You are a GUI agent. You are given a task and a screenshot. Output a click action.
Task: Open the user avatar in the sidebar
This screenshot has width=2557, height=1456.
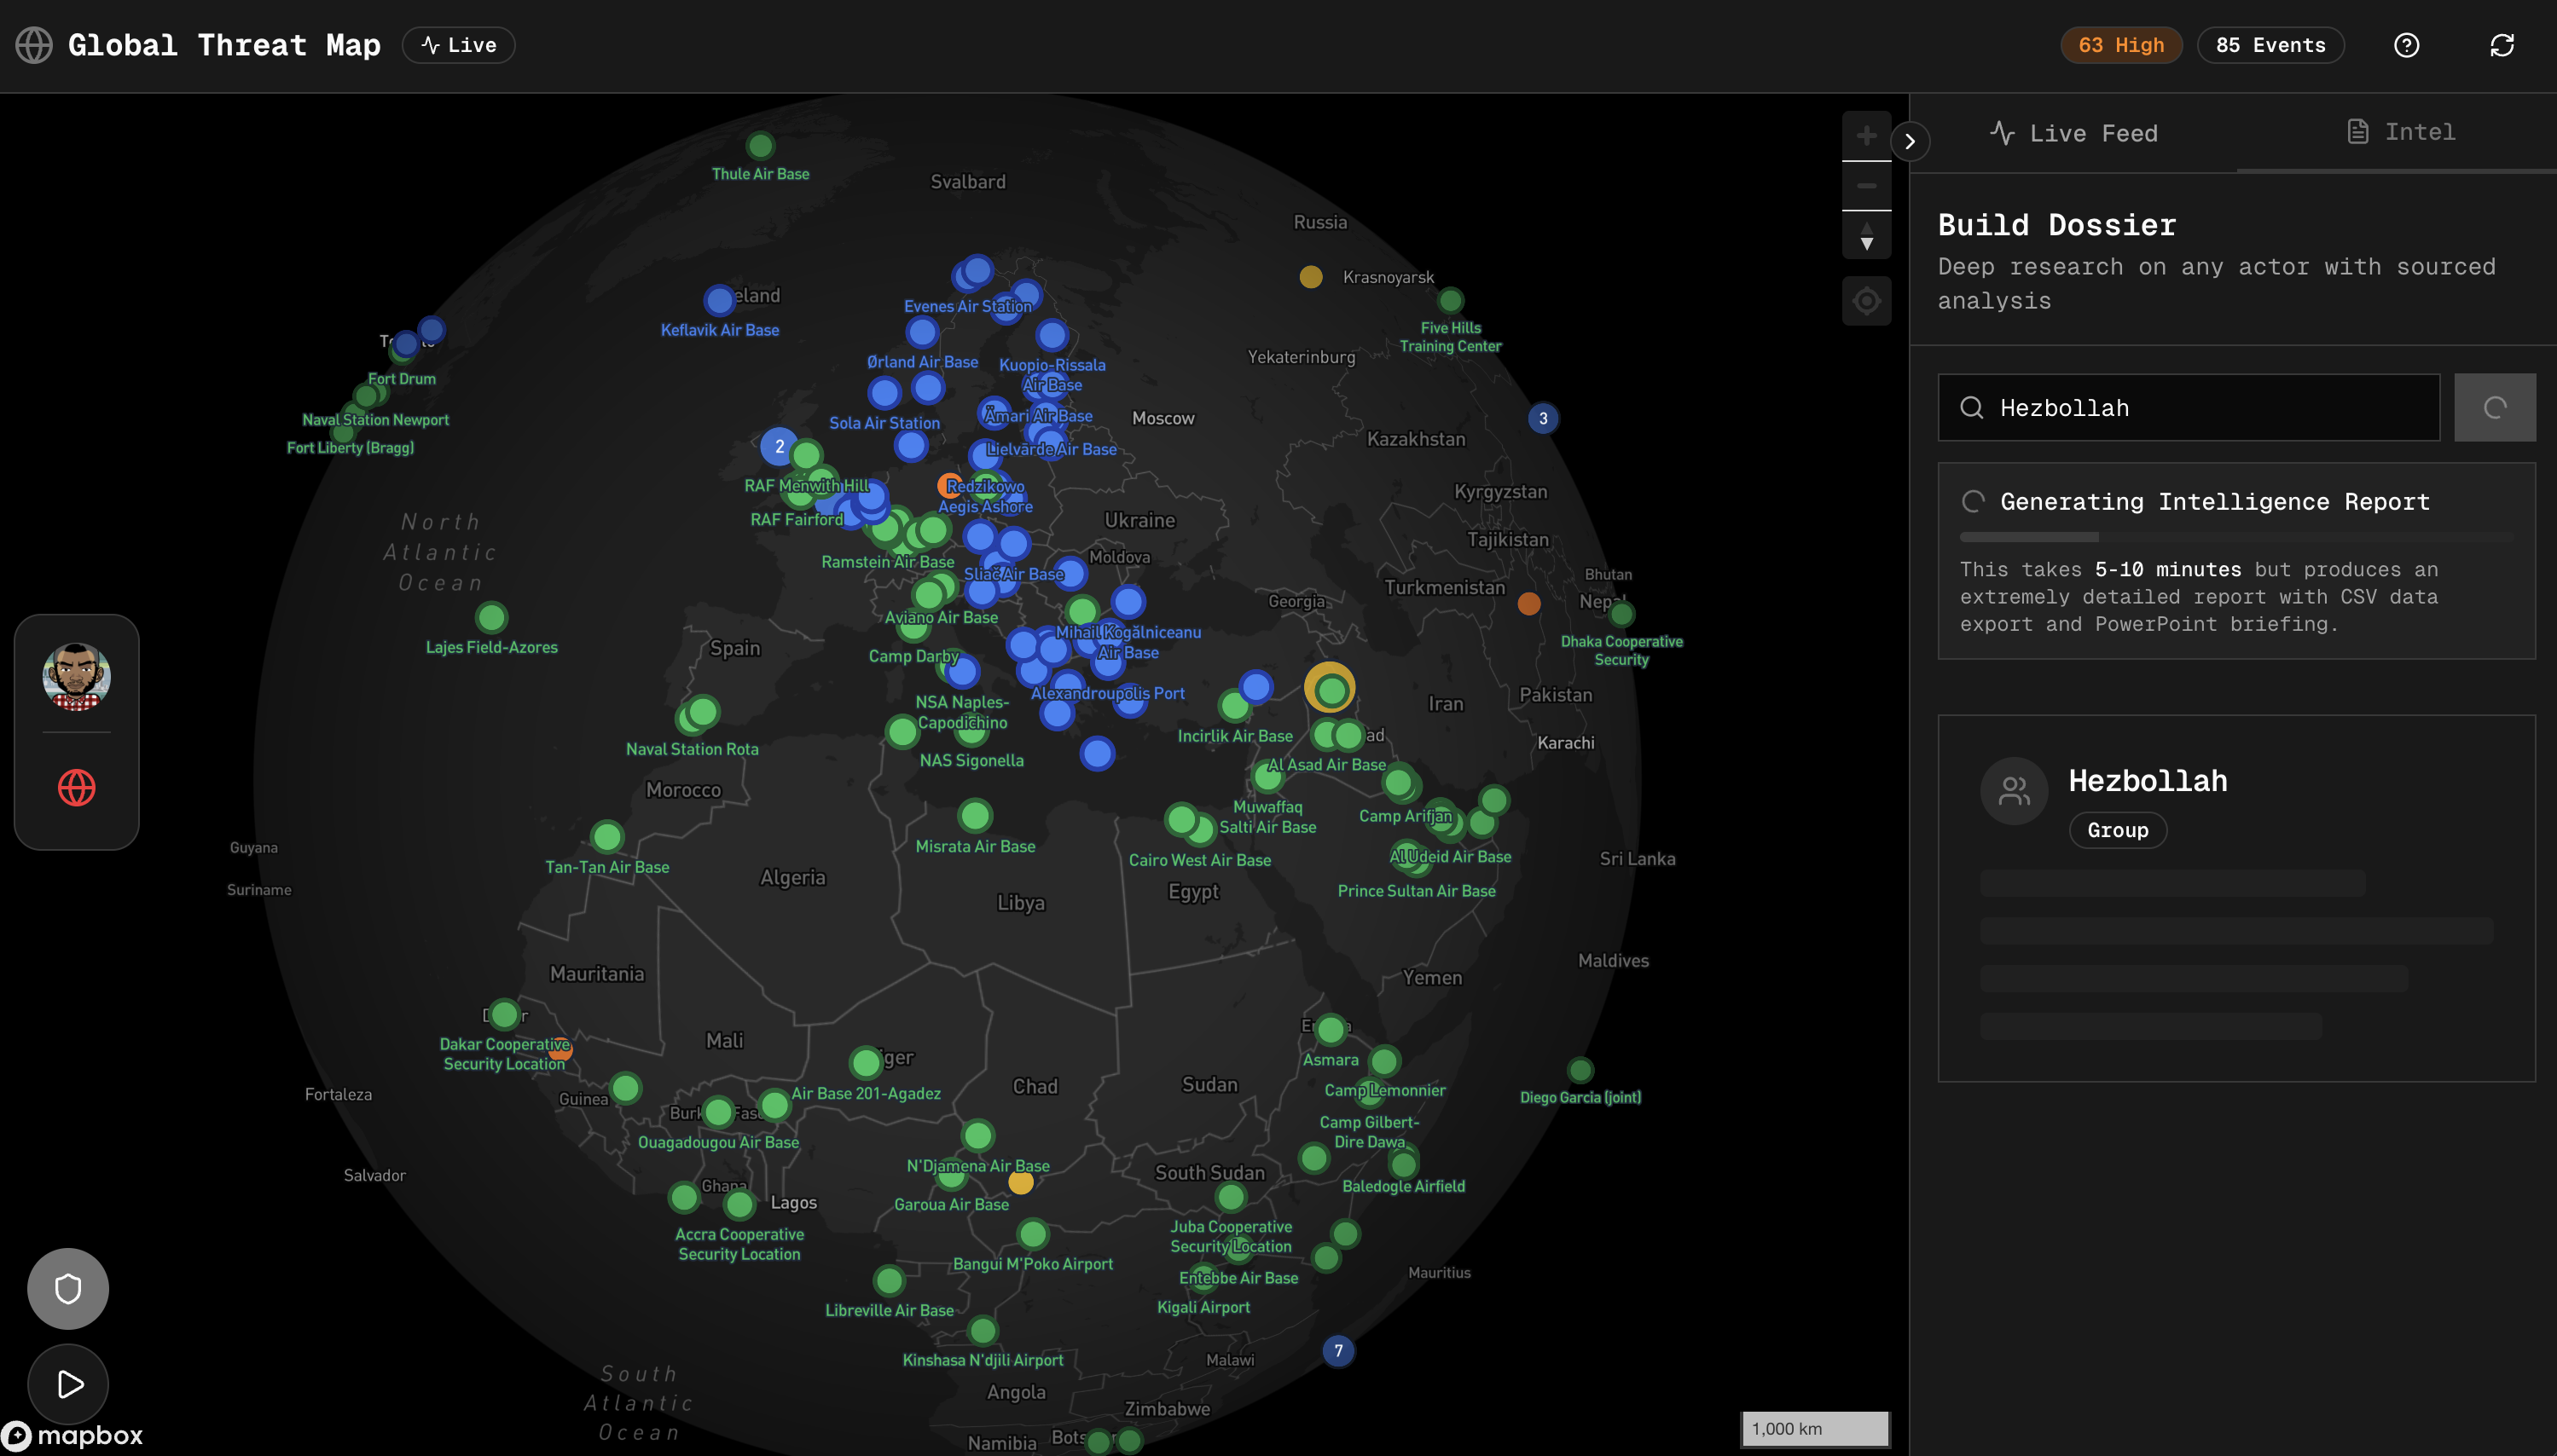click(x=76, y=677)
